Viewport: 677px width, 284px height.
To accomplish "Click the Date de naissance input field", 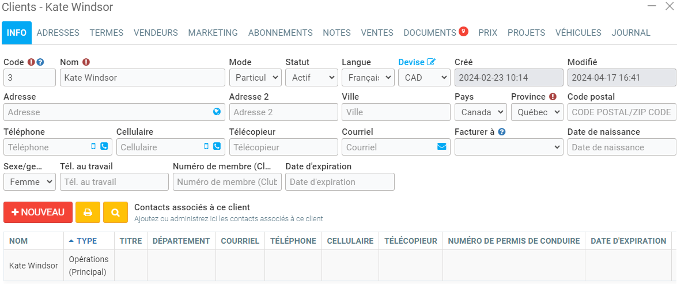I will (x=621, y=147).
